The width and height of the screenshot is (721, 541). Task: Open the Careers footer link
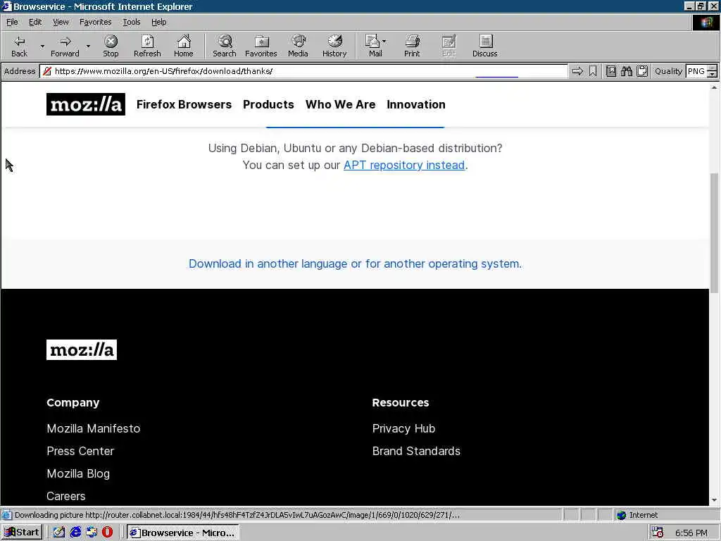[65, 496]
